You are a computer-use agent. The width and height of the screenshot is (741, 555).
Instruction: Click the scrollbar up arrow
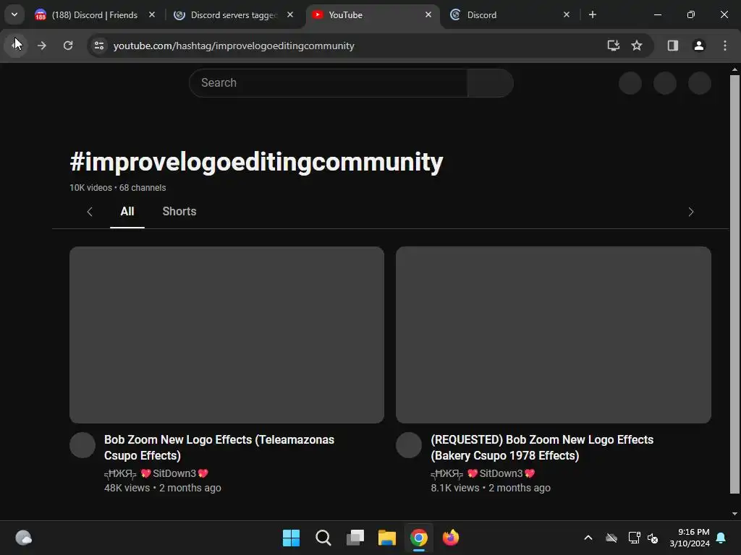pos(734,69)
